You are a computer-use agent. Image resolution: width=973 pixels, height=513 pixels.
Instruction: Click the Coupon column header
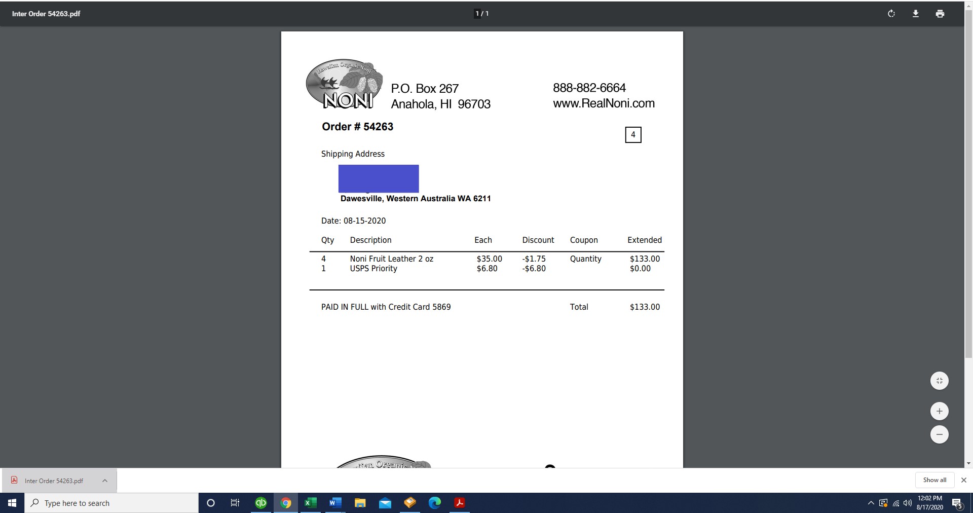pyautogui.click(x=584, y=240)
